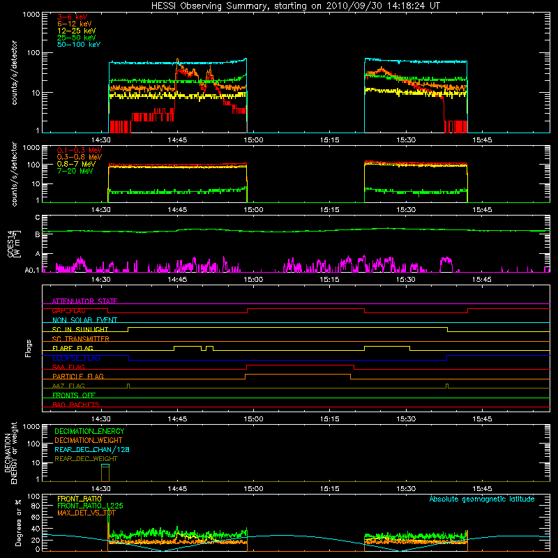
Task: Select the green 7-20 MeV legend entry
Action: (75, 171)
